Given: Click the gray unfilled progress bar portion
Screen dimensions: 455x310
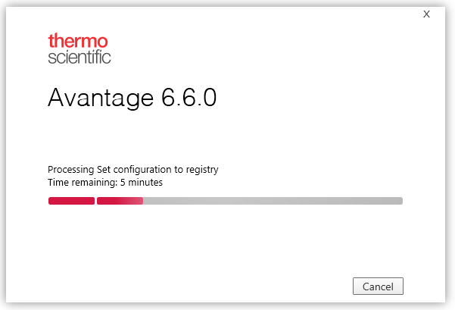Looking at the screenshot, I should click(273, 201).
